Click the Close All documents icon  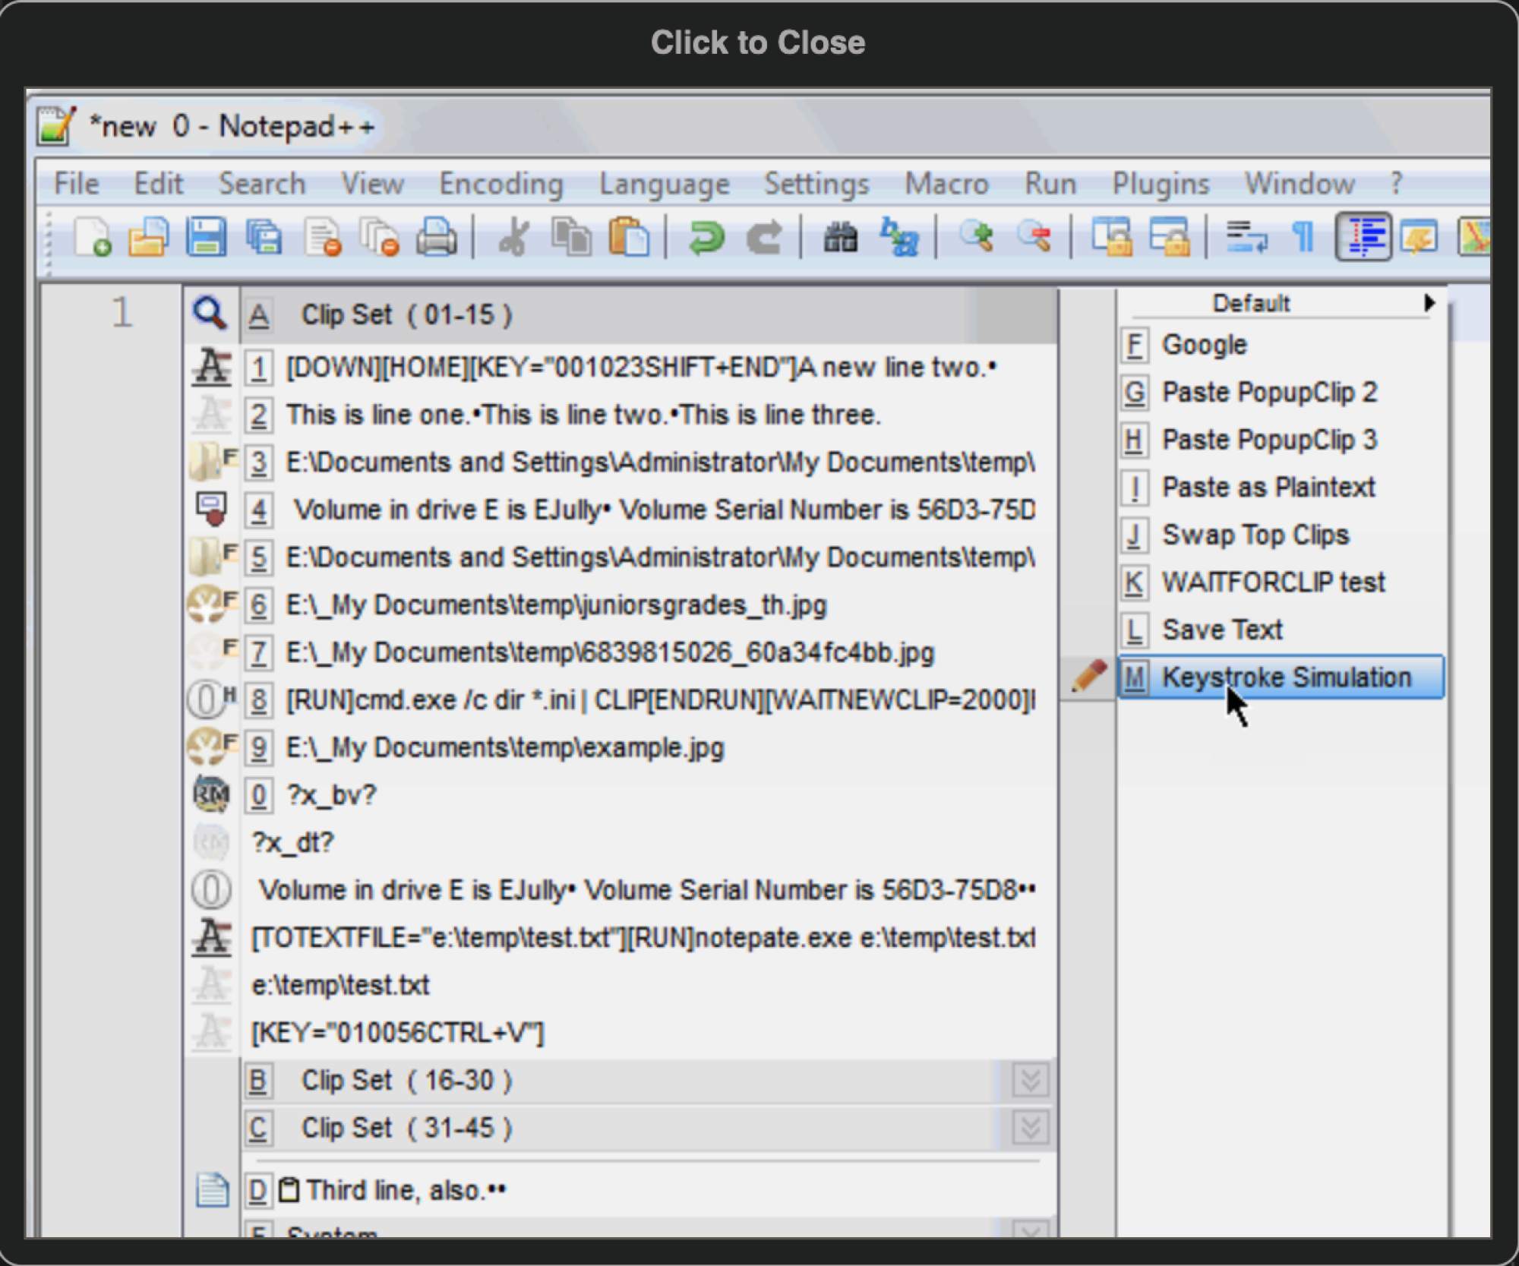pyautogui.click(x=379, y=236)
